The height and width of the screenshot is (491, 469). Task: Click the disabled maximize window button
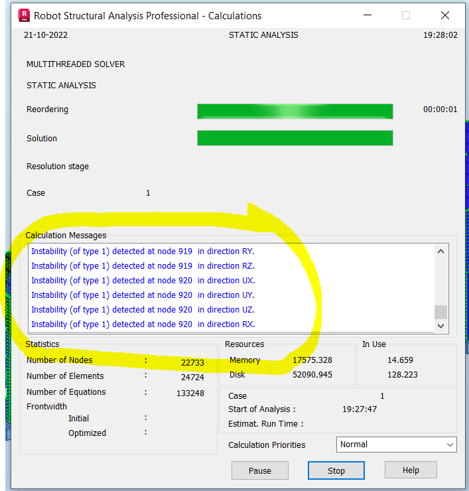coord(406,15)
